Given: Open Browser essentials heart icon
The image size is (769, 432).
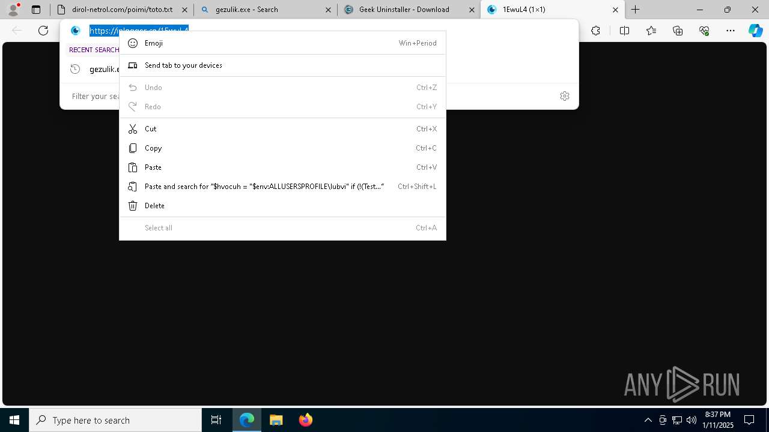Looking at the screenshot, I should 704,31.
